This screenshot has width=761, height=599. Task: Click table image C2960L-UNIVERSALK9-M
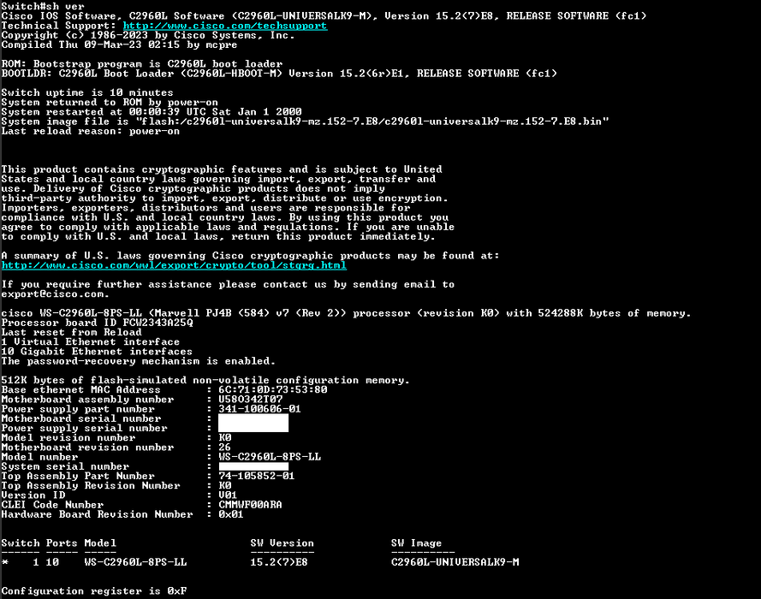coord(455,562)
